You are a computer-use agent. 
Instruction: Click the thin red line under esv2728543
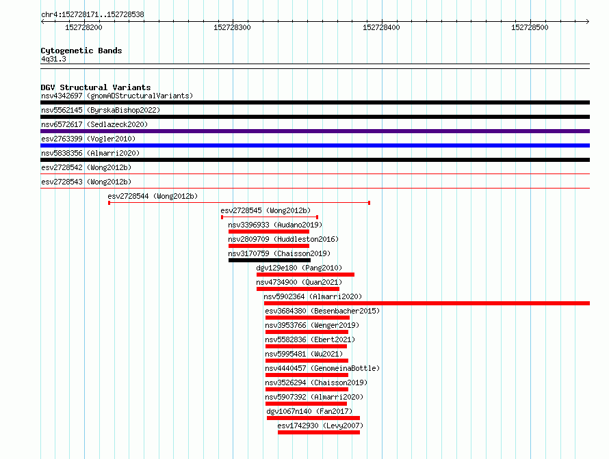(x=315, y=189)
